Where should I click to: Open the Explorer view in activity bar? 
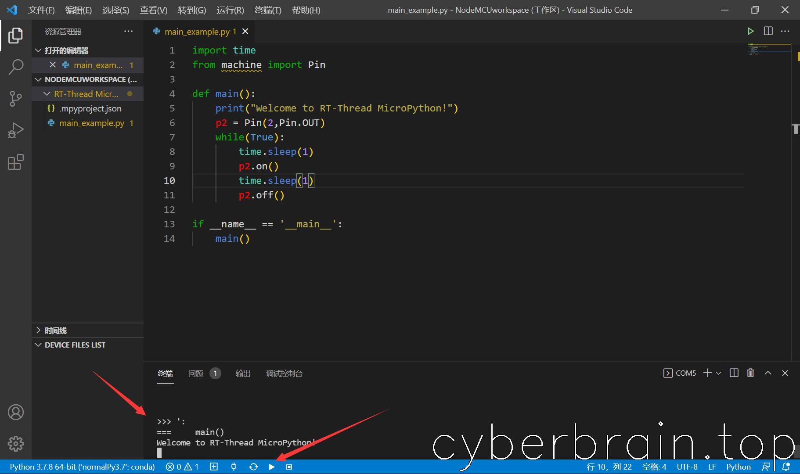16,36
